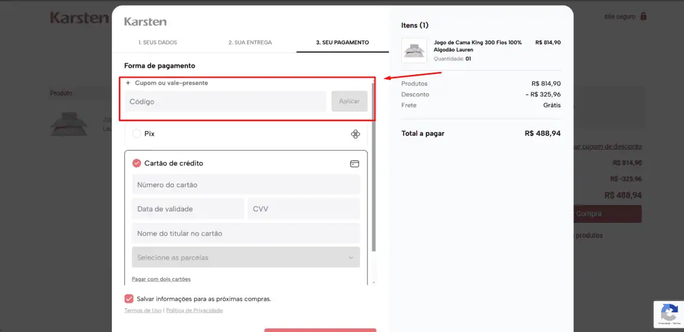Click the Forma de pagamento heading
The width and height of the screenshot is (684, 332).
point(160,66)
